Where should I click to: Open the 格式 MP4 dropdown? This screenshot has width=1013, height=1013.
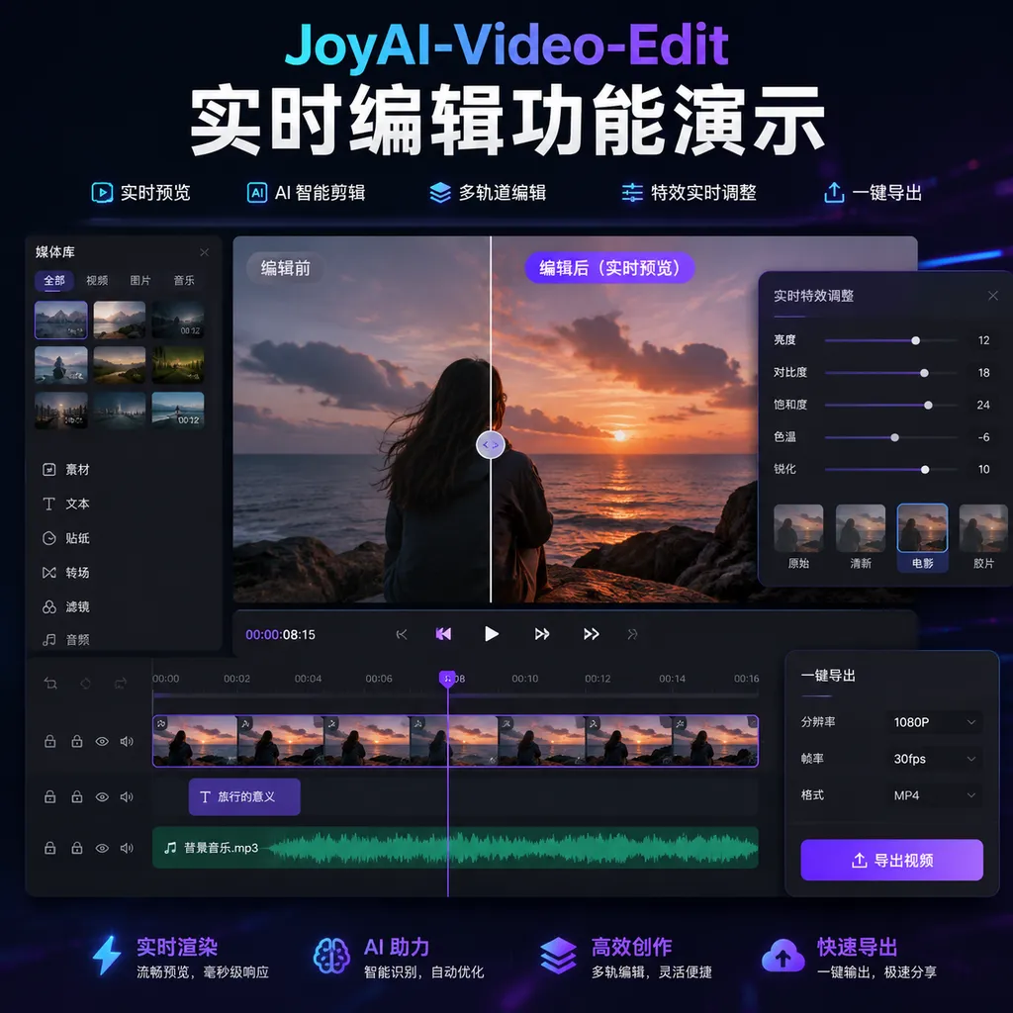(934, 795)
